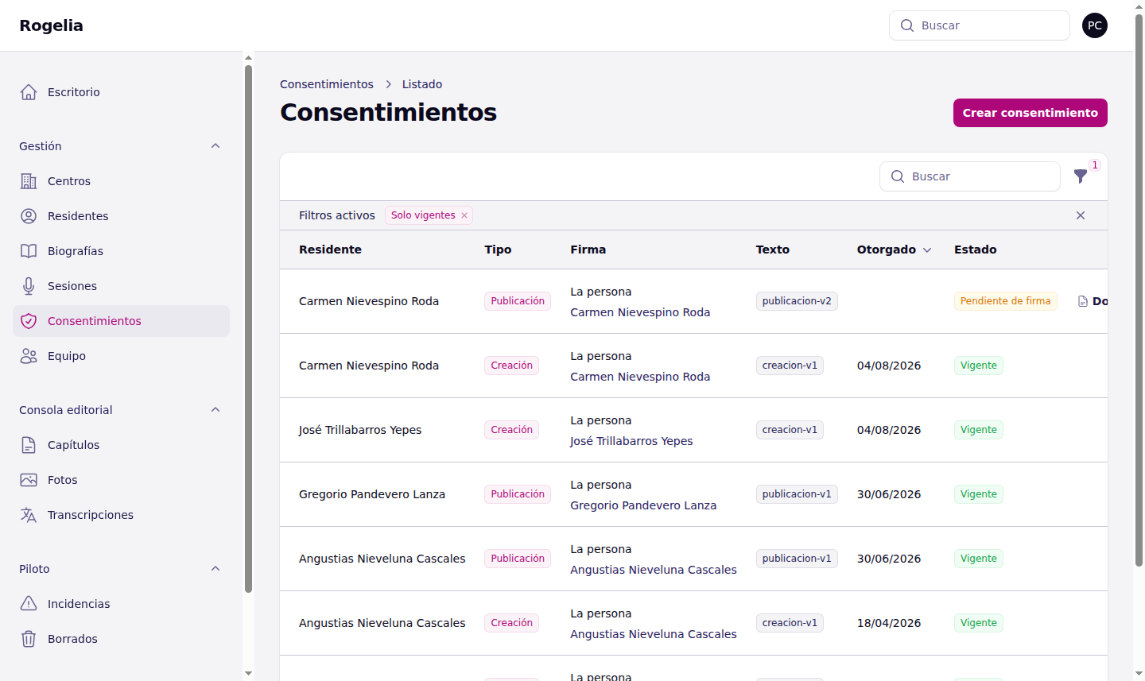Image resolution: width=1145 pixels, height=681 pixels.
Task: Click the Firma link José Trillabarros Yepes
Action: (x=631, y=441)
